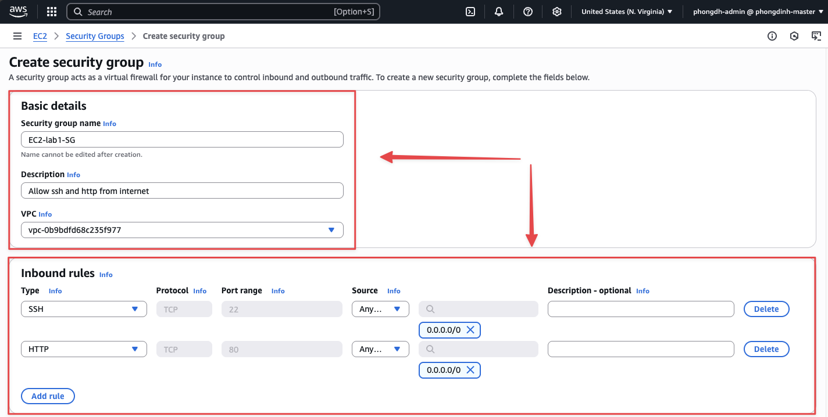
Task: Click description field for SSH rule
Action: click(641, 309)
